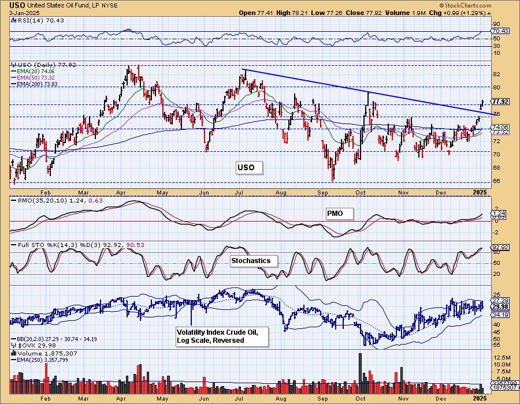Click the 34.19 lower band tag on the axis
This screenshot has height=404, width=520.
click(x=500, y=315)
